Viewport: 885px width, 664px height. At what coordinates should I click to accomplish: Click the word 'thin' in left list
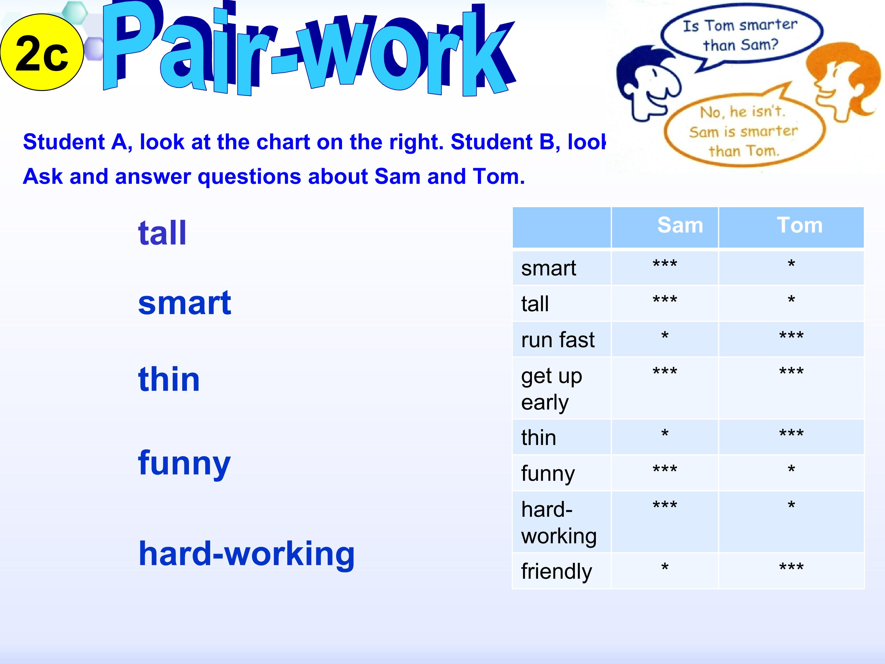(169, 379)
